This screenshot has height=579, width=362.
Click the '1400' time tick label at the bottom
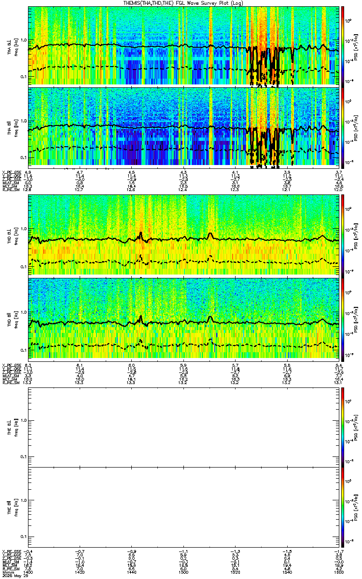[28, 572]
